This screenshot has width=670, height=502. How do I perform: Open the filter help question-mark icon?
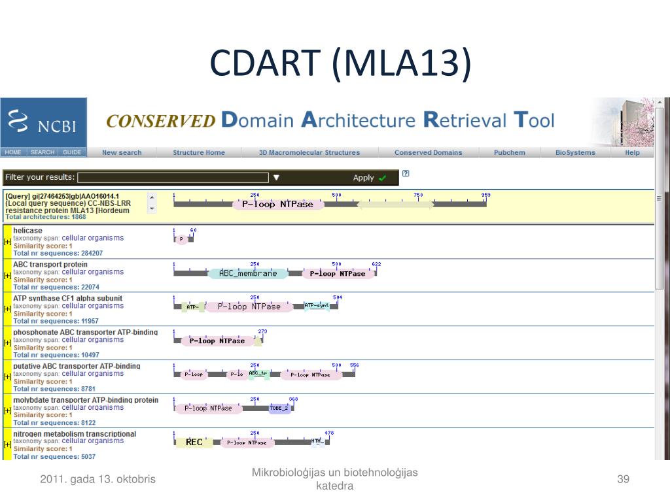(x=406, y=173)
